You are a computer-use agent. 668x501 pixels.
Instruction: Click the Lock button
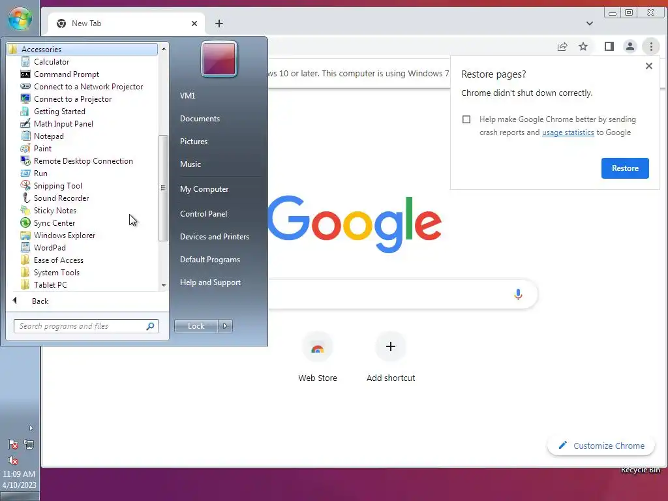[x=196, y=326]
